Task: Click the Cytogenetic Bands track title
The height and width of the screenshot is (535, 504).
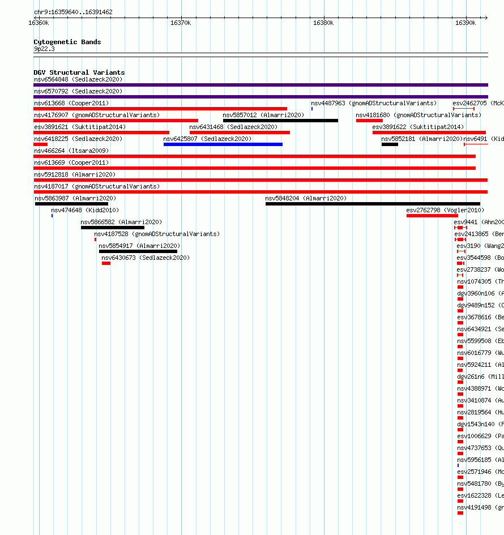Action: coord(67,42)
